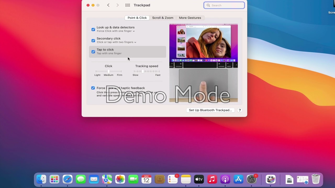Disable Force Click and haptic feedback
This screenshot has width=335, height=188.
pyautogui.click(x=93, y=88)
